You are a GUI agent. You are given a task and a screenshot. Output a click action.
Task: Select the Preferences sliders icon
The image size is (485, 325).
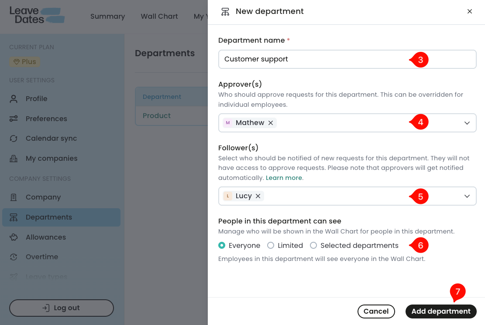click(13, 118)
